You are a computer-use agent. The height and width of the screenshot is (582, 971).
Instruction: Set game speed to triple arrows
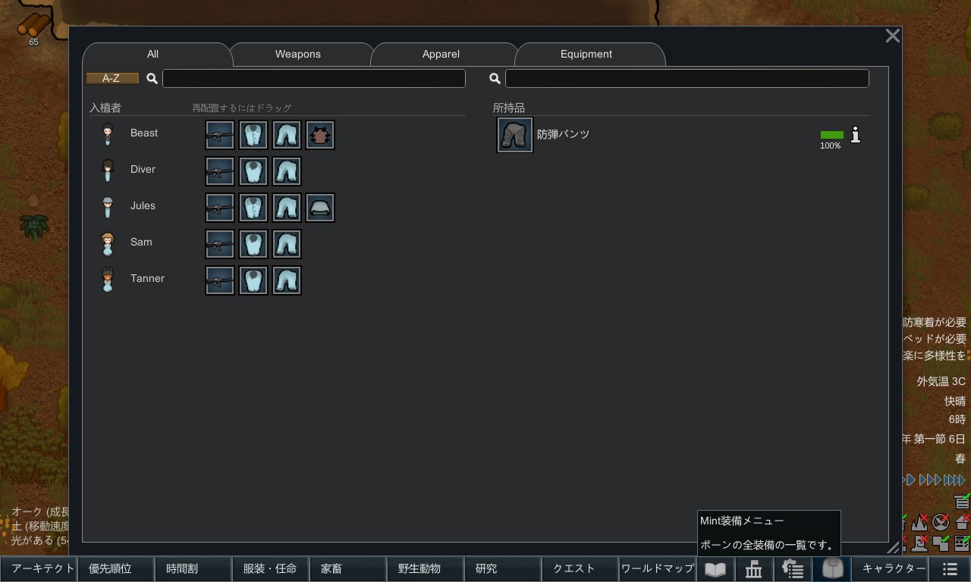click(x=929, y=480)
